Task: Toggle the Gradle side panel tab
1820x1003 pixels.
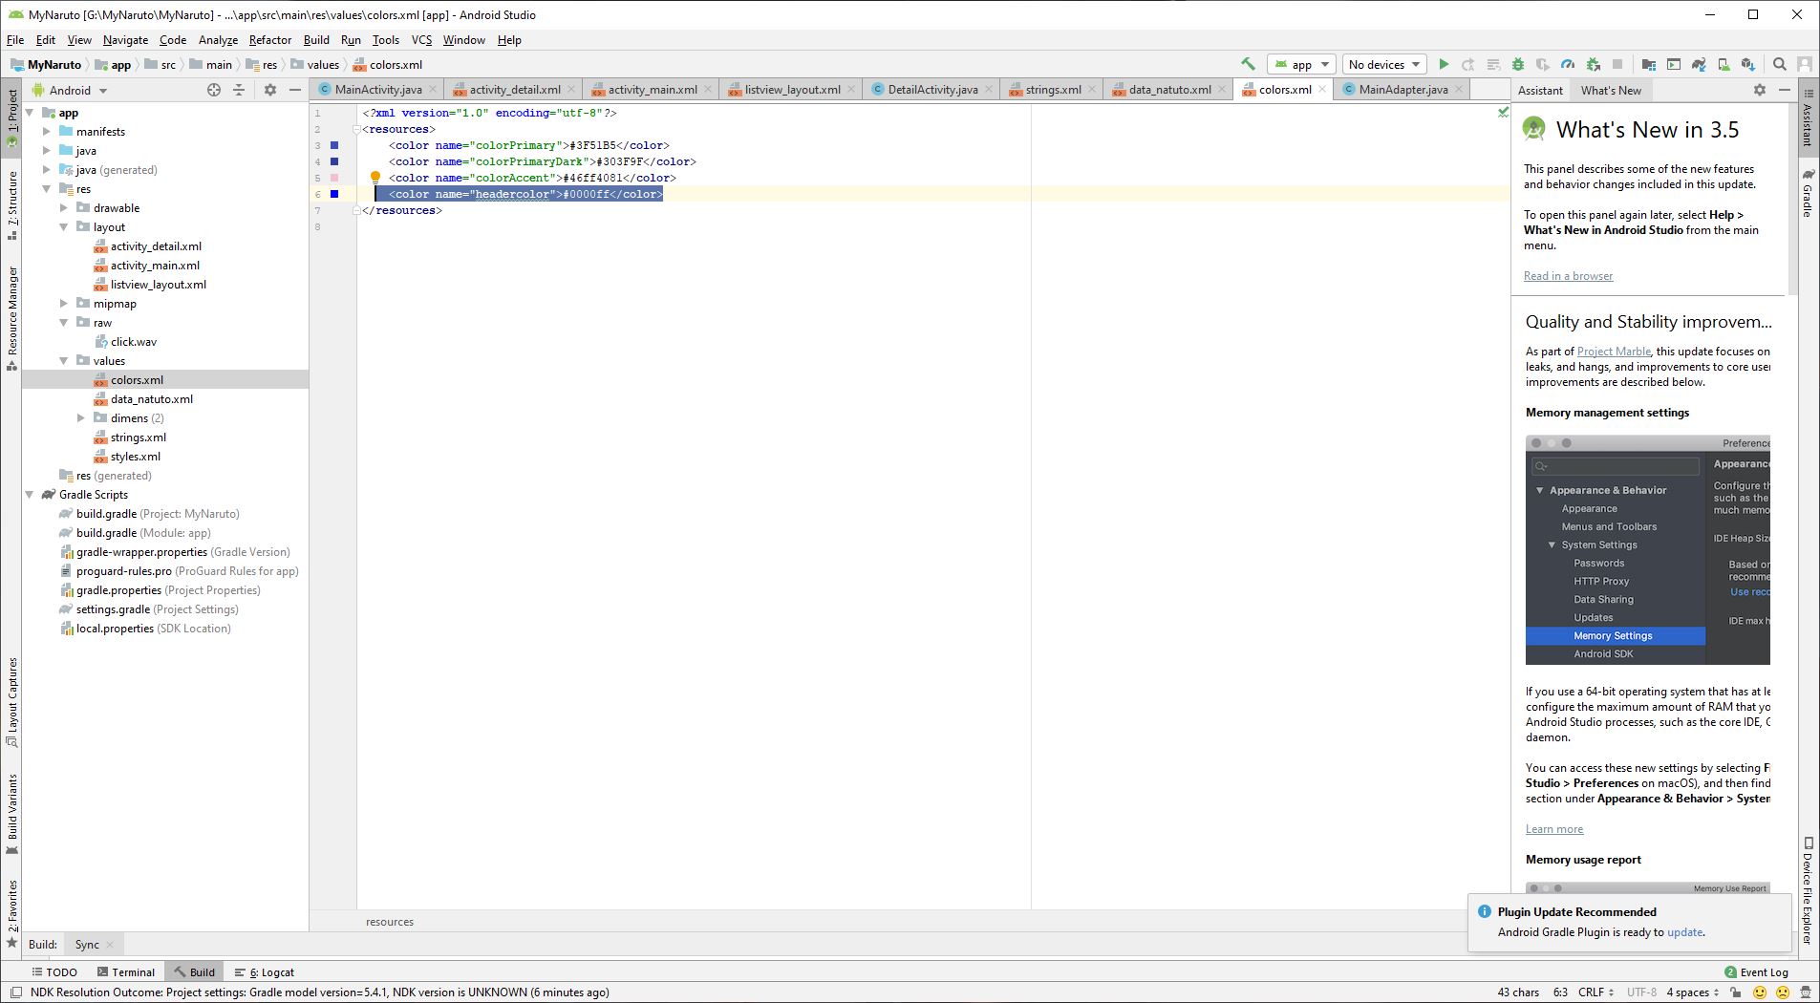Action: coord(1809,193)
